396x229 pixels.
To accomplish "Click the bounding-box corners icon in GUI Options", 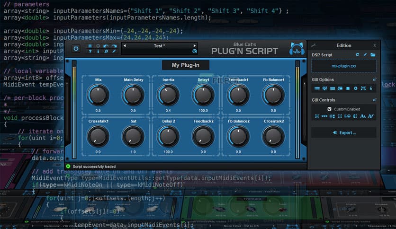I will pyautogui.click(x=363, y=88).
